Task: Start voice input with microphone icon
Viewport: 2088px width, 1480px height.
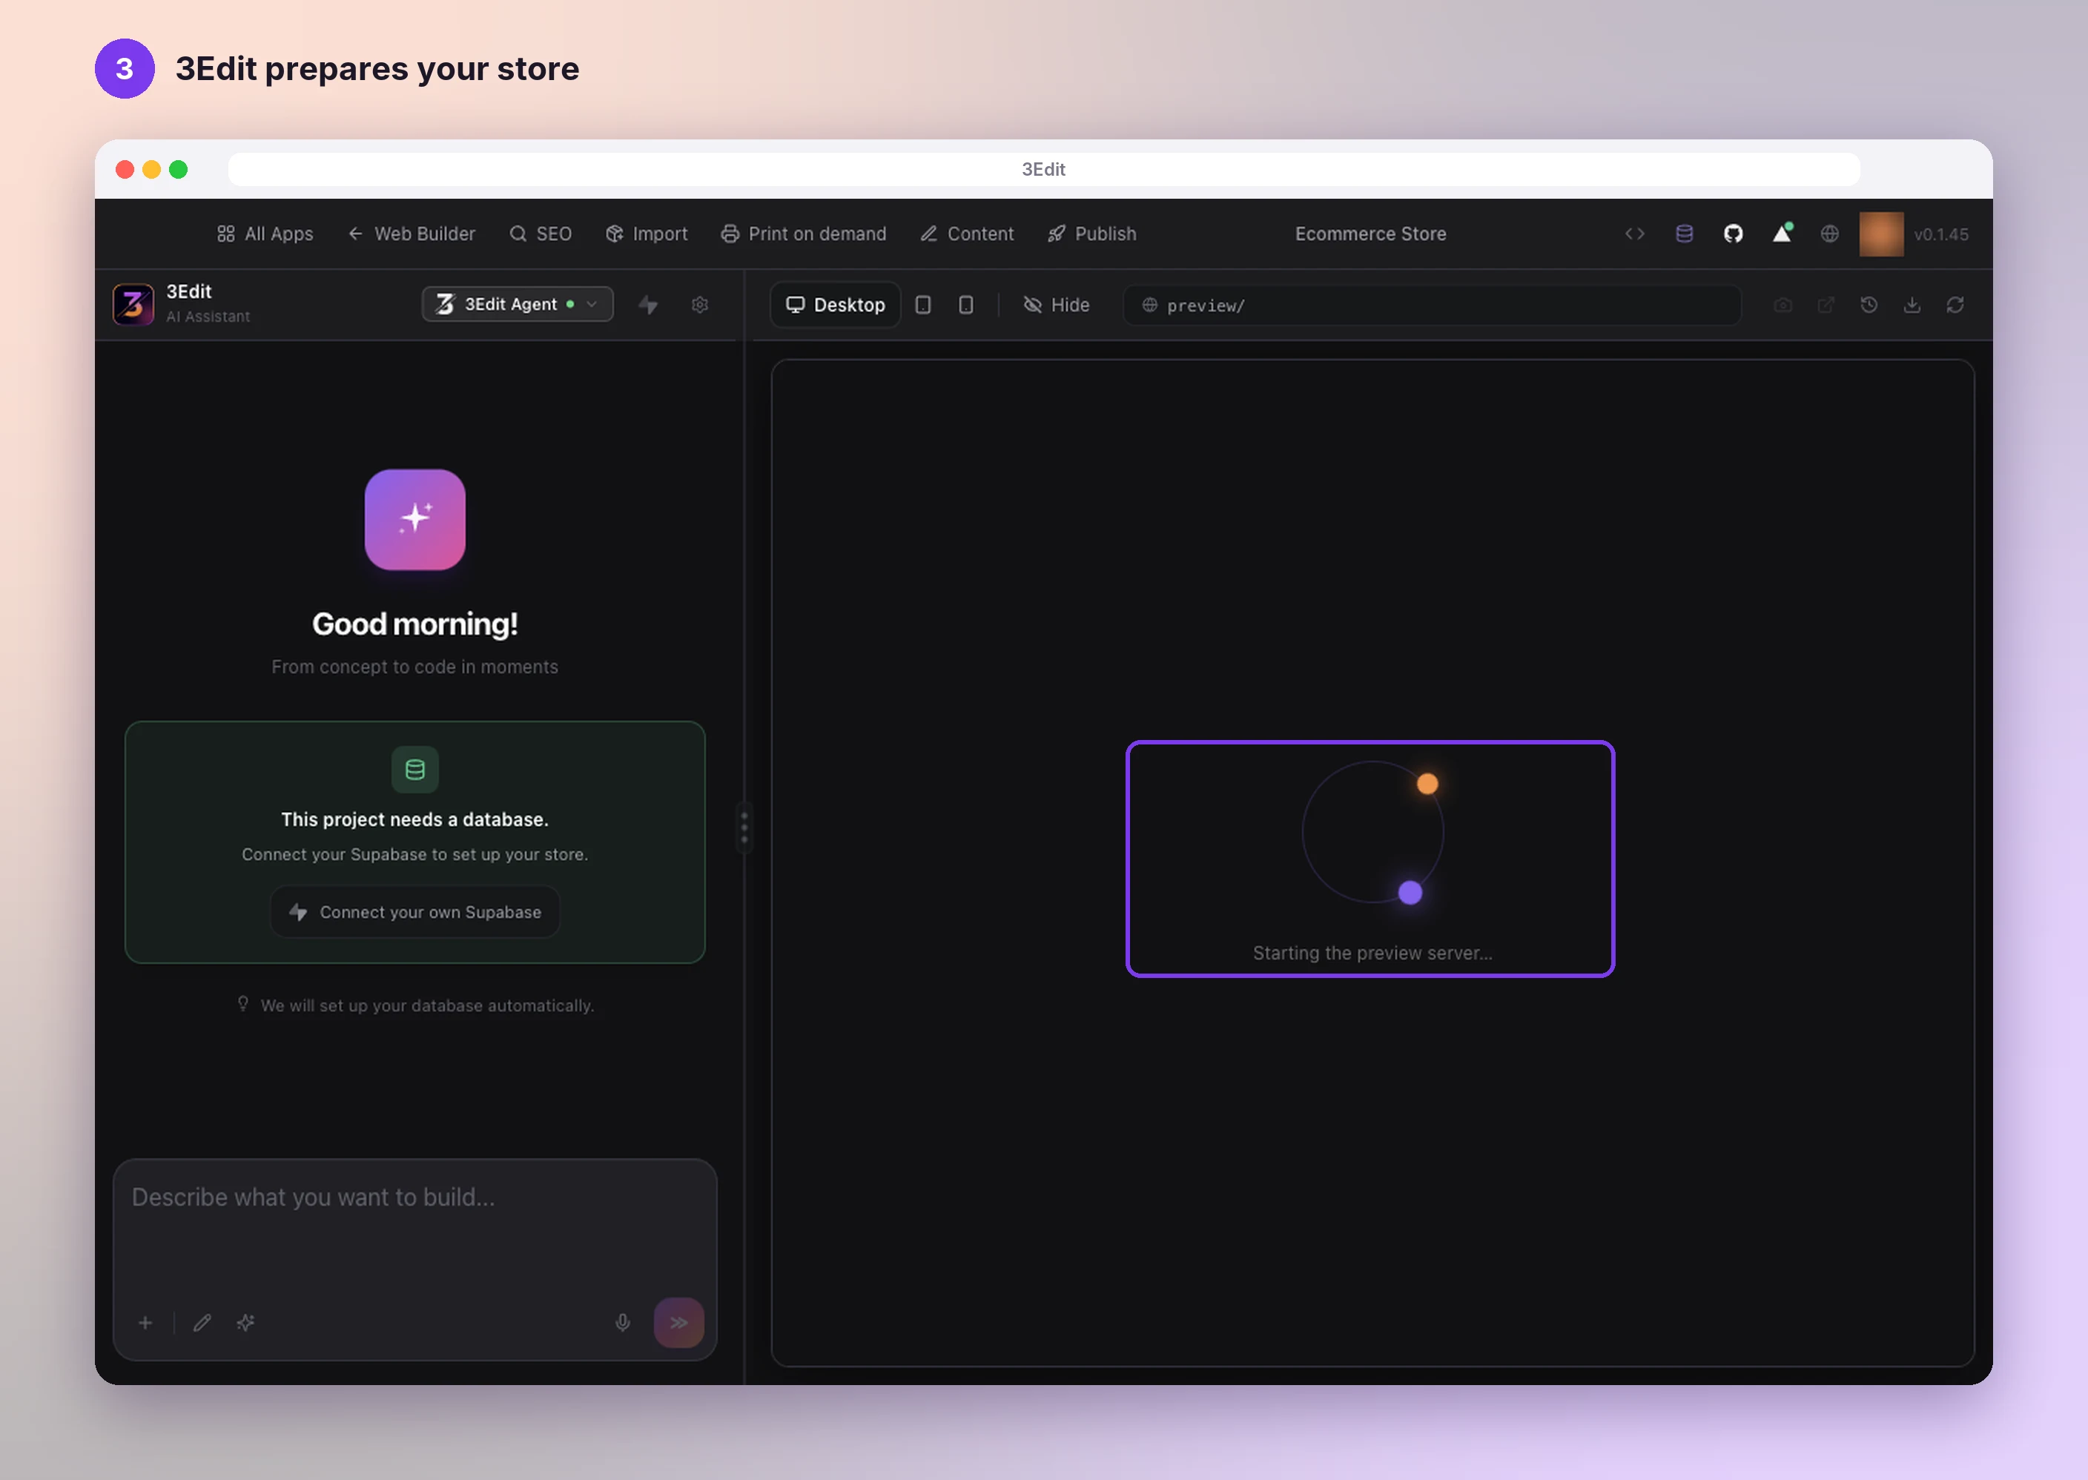Action: click(x=623, y=1322)
